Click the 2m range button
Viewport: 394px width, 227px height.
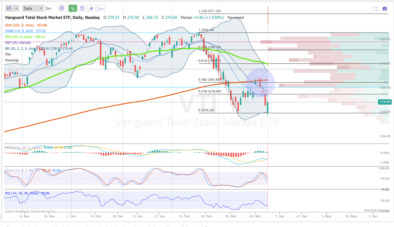click(48, 8)
